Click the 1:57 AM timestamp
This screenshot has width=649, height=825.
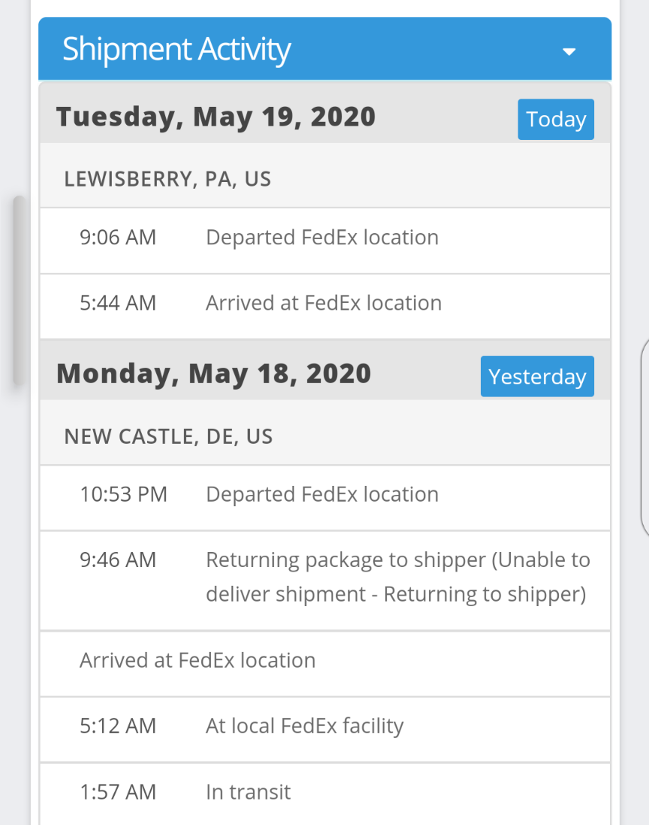(x=118, y=792)
